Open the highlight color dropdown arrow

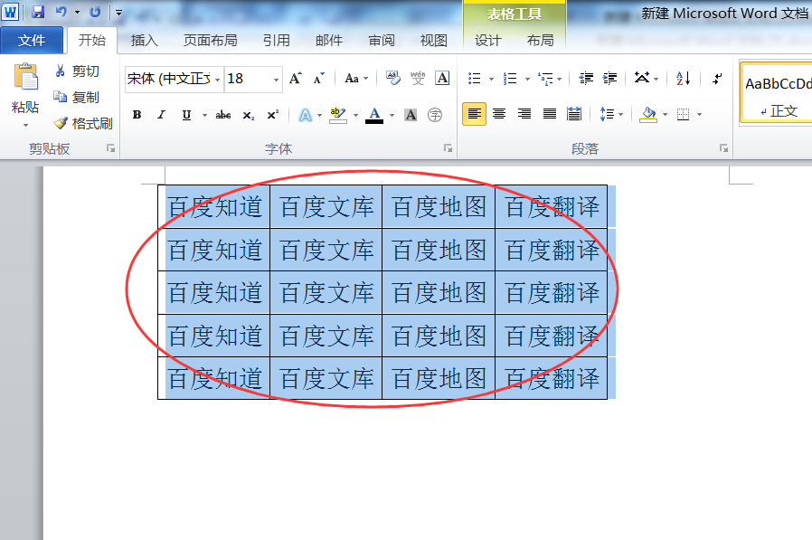click(355, 115)
